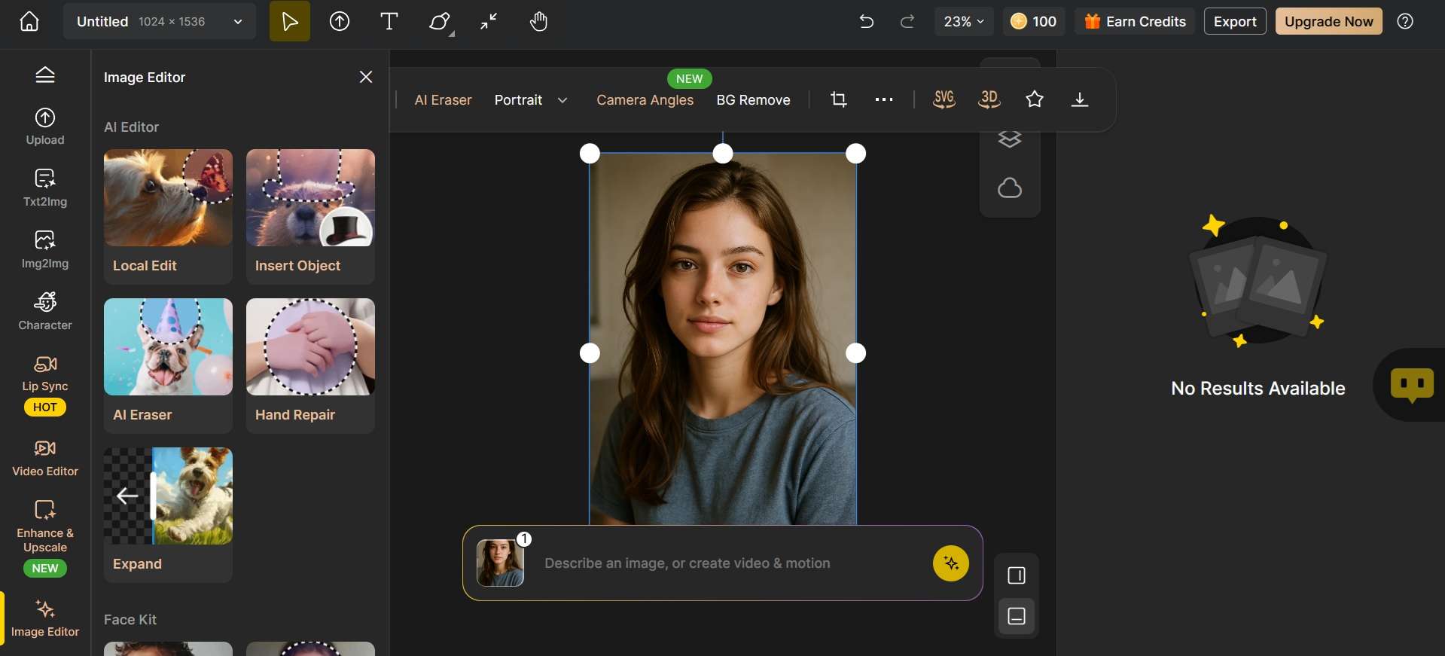1445x656 pixels.
Task: Open the 23% zoom dropdown
Action: (x=964, y=21)
